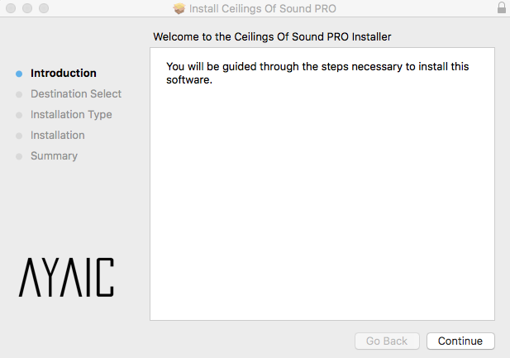510x358 pixels.
Task: Click the lock icon in title bar
Action: (x=502, y=8)
